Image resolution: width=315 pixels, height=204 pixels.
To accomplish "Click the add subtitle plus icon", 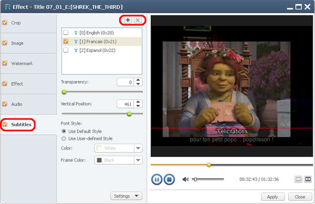I will (128, 20).
